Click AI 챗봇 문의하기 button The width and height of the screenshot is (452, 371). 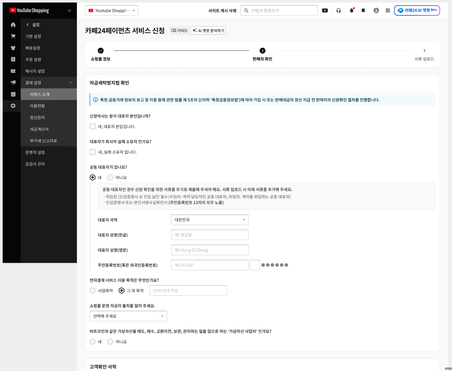click(x=208, y=30)
